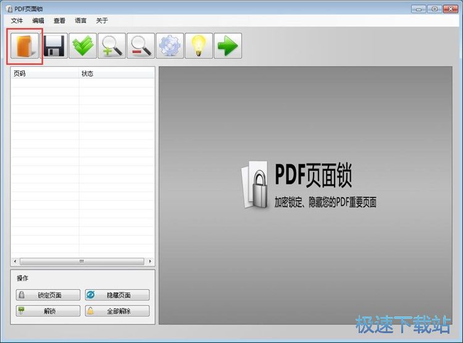
Task: Sort by the 状态 column header
Action: tap(117, 74)
